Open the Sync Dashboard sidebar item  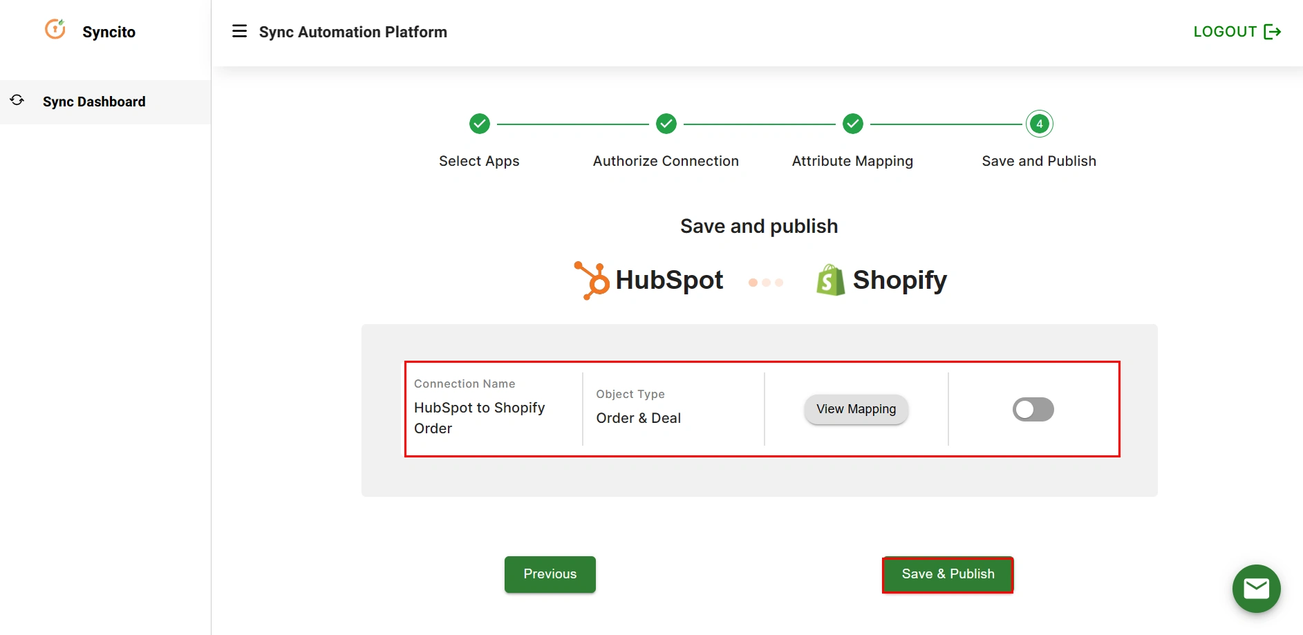94,102
